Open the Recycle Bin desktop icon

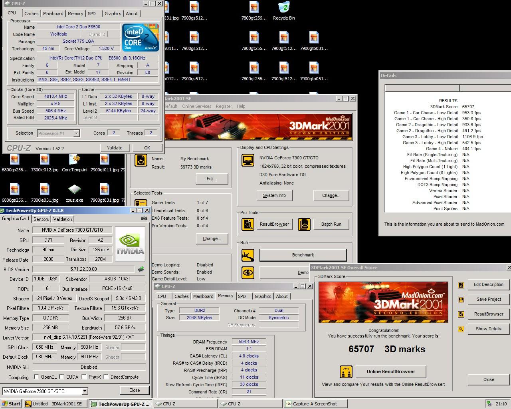(x=284, y=11)
